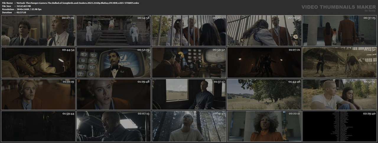Open the thumbnail at 00:59:52
The width and height of the screenshot is (378, 143).
coord(189,63)
